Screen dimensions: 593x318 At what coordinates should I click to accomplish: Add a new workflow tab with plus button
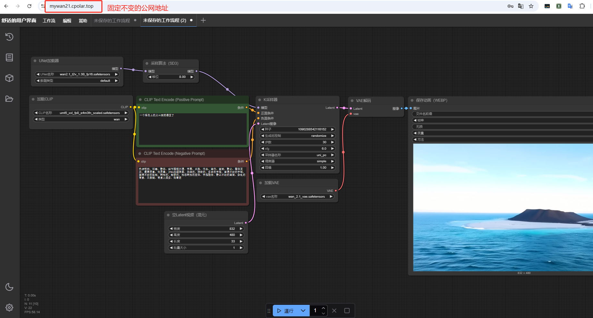203,20
